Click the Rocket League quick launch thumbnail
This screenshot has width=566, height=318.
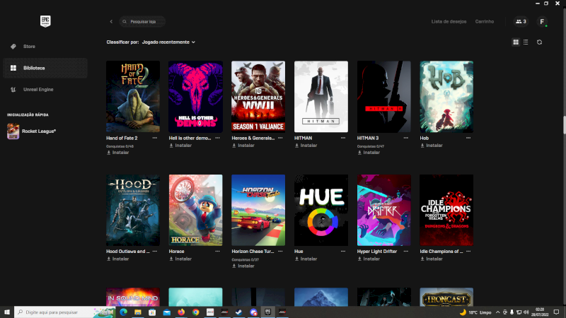(x=13, y=131)
